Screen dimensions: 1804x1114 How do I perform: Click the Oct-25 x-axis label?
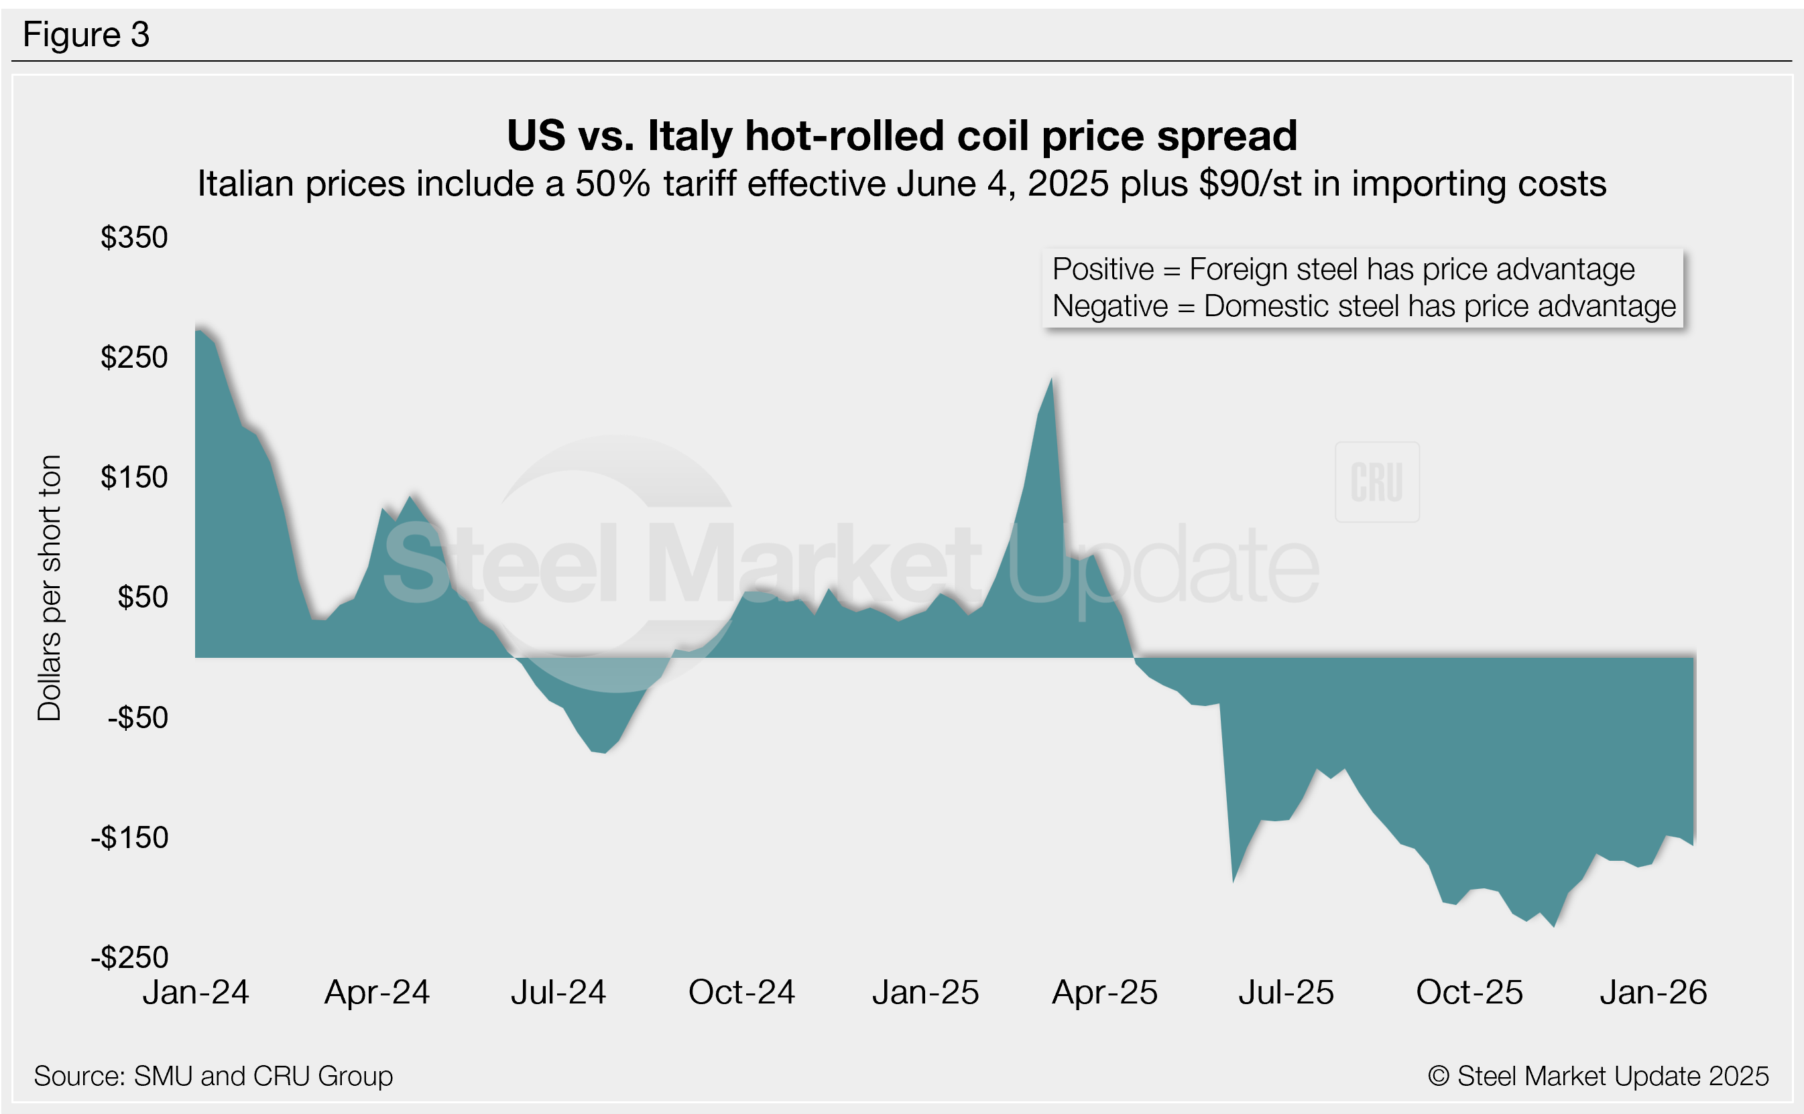(1469, 993)
